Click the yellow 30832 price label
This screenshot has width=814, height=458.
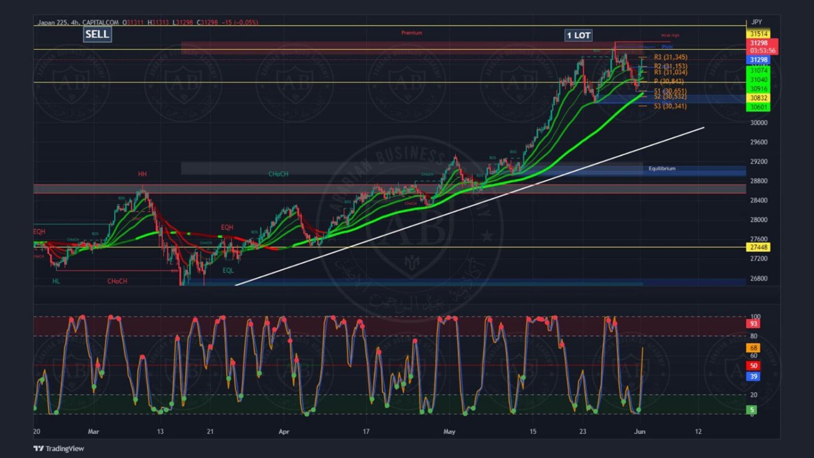click(759, 98)
